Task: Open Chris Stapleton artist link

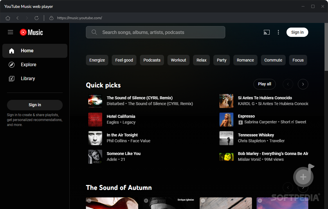Action: 252,141
